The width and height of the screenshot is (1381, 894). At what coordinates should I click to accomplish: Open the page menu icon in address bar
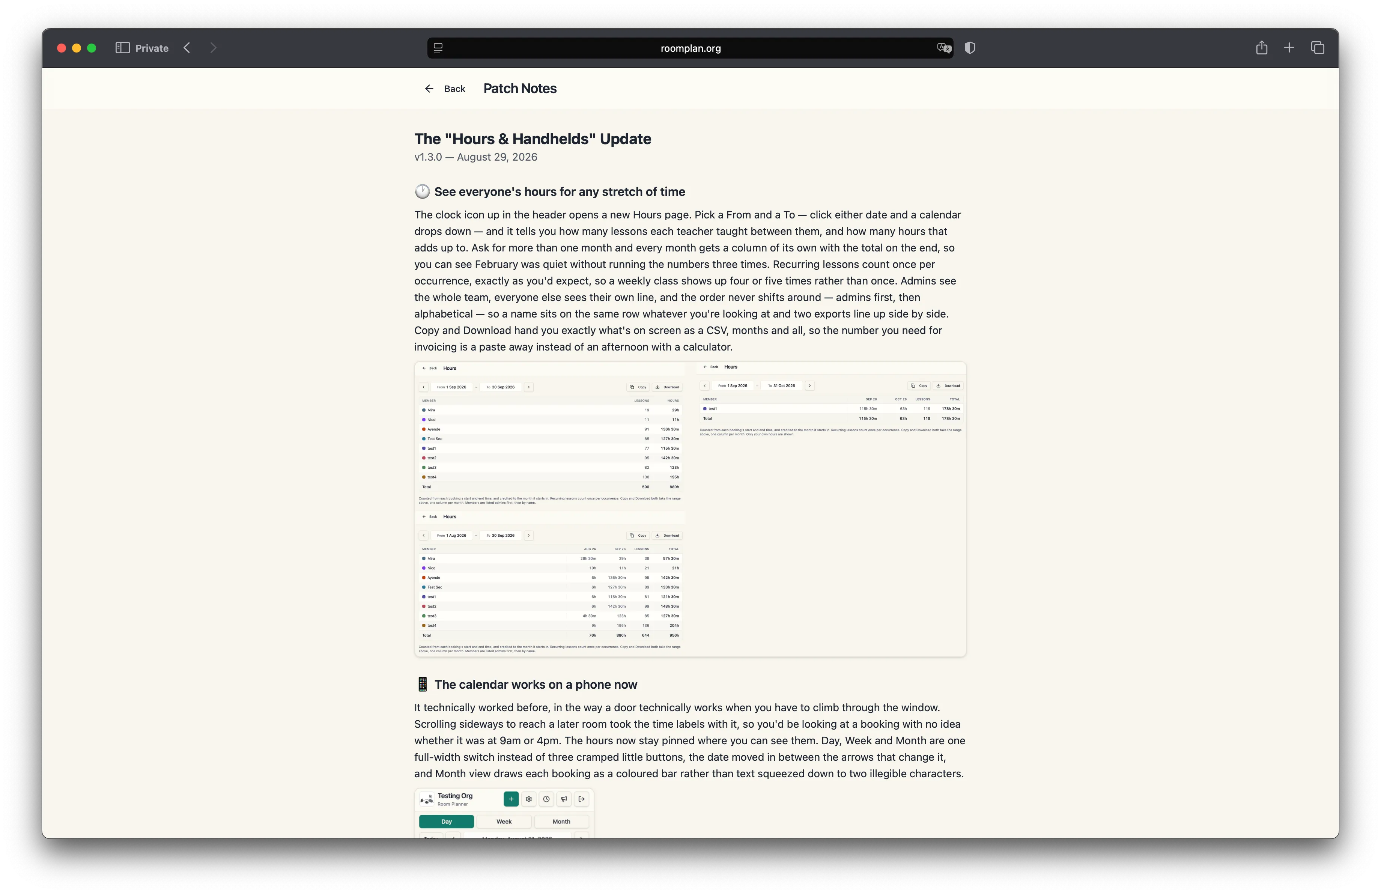coord(438,48)
